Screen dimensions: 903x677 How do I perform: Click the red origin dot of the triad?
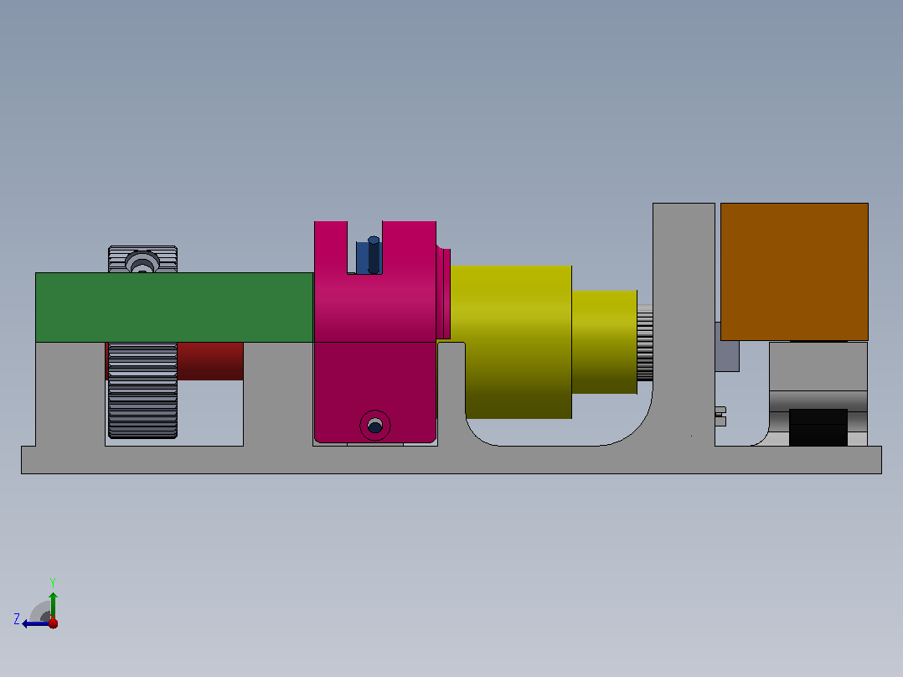(53, 623)
